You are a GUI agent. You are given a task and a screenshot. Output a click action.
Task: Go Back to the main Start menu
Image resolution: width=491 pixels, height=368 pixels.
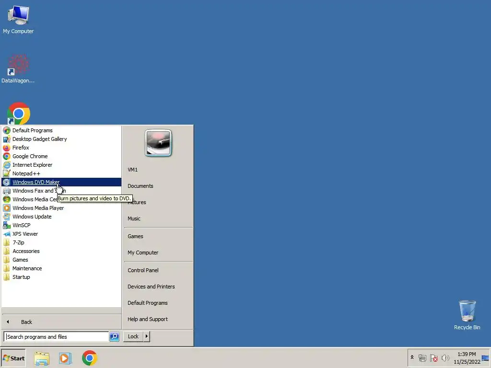[x=61, y=322]
